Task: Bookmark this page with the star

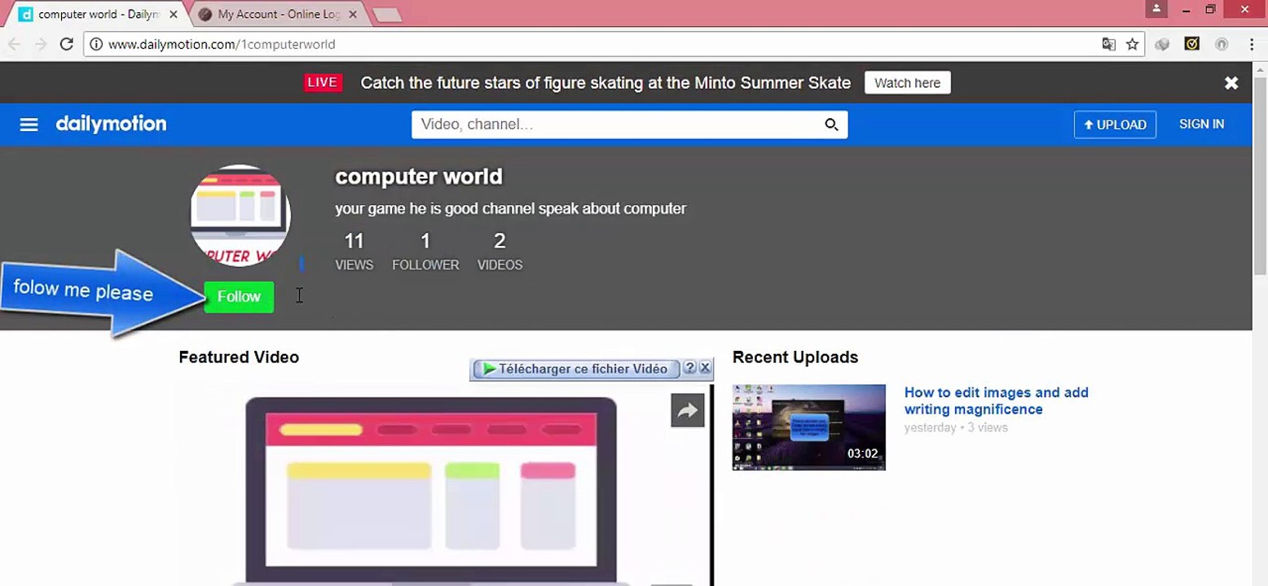Action: pos(1132,45)
